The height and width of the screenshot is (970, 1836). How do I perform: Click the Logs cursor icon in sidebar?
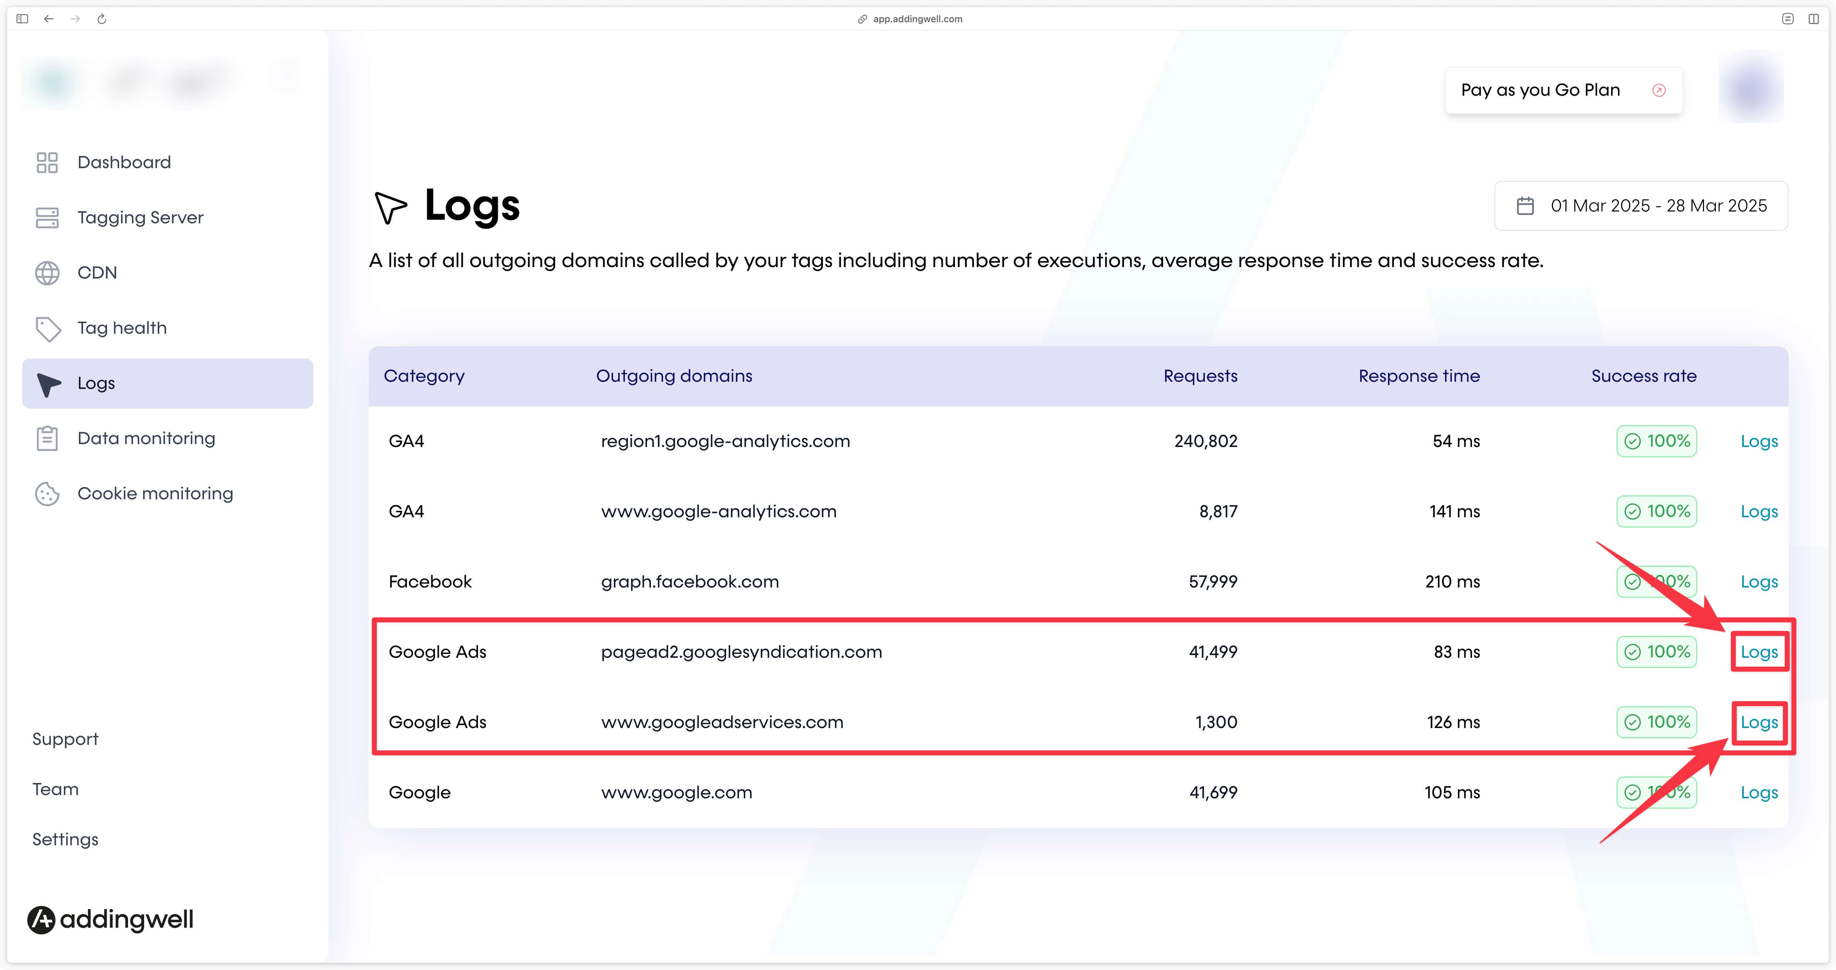[48, 384]
